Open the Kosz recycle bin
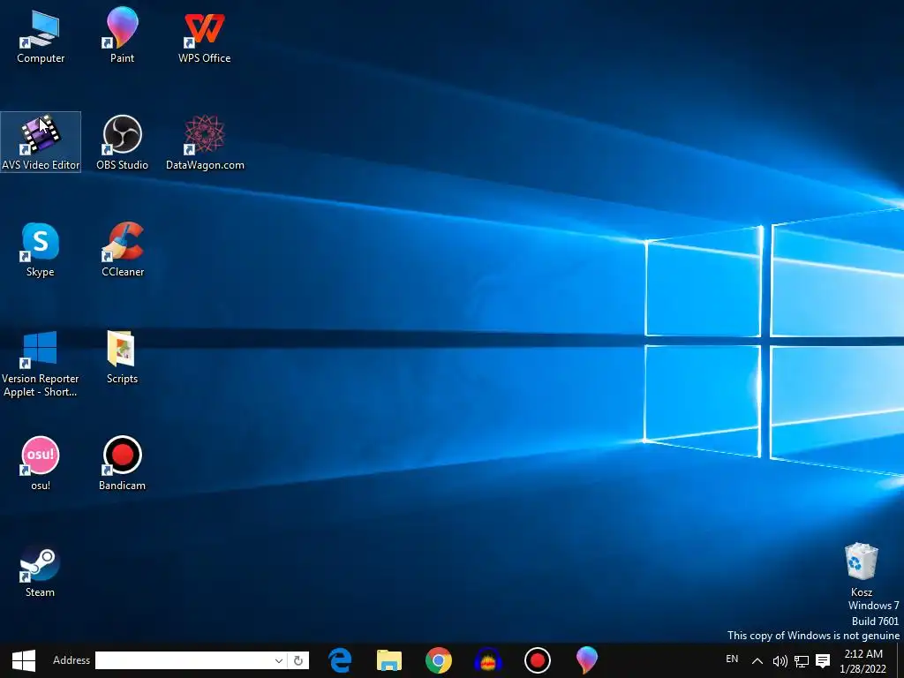Screen dimensions: 904x678 click(x=862, y=569)
